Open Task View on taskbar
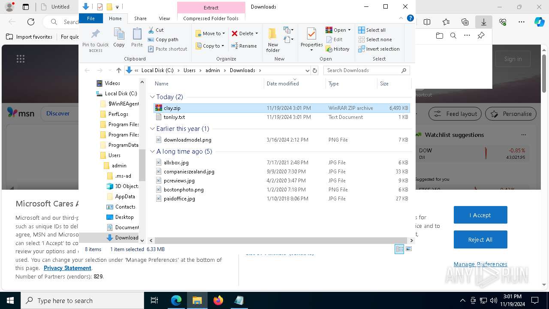Screen dimensions: 549x309 (x=154, y=300)
